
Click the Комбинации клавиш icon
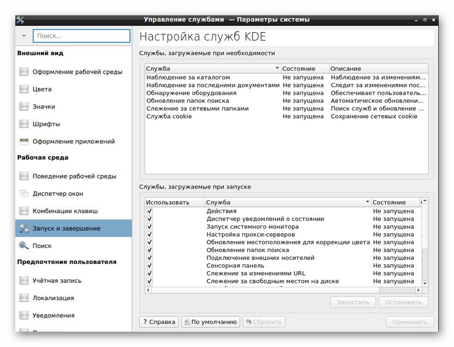tap(24, 211)
